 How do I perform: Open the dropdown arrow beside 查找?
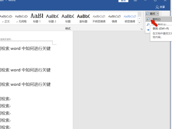point(158,13)
